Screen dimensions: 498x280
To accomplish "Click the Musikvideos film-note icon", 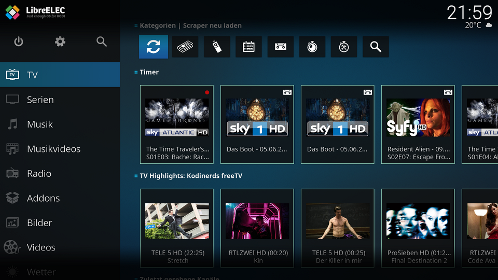I will (x=12, y=149).
